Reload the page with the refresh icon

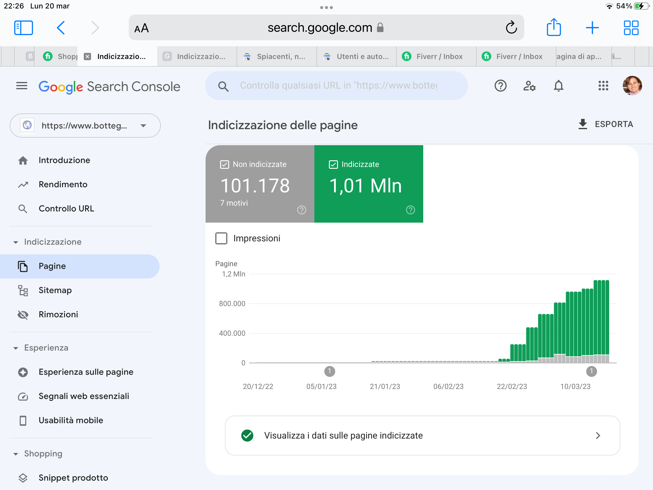[511, 28]
